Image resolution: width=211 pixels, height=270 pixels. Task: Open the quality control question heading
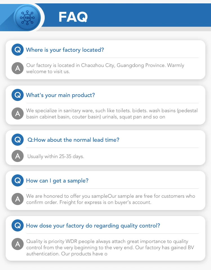pyautogui.click(x=93, y=226)
